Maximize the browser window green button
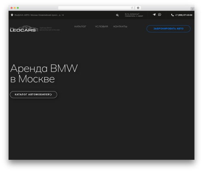The width and height of the screenshot is (203, 172). tap(18, 8)
